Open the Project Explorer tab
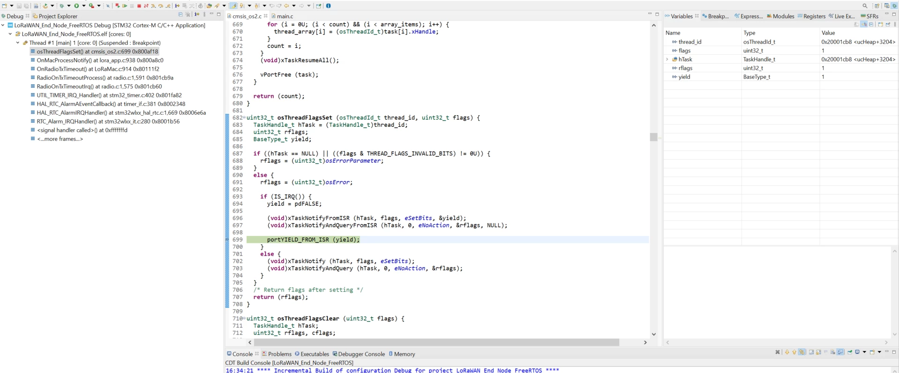 (x=54, y=16)
